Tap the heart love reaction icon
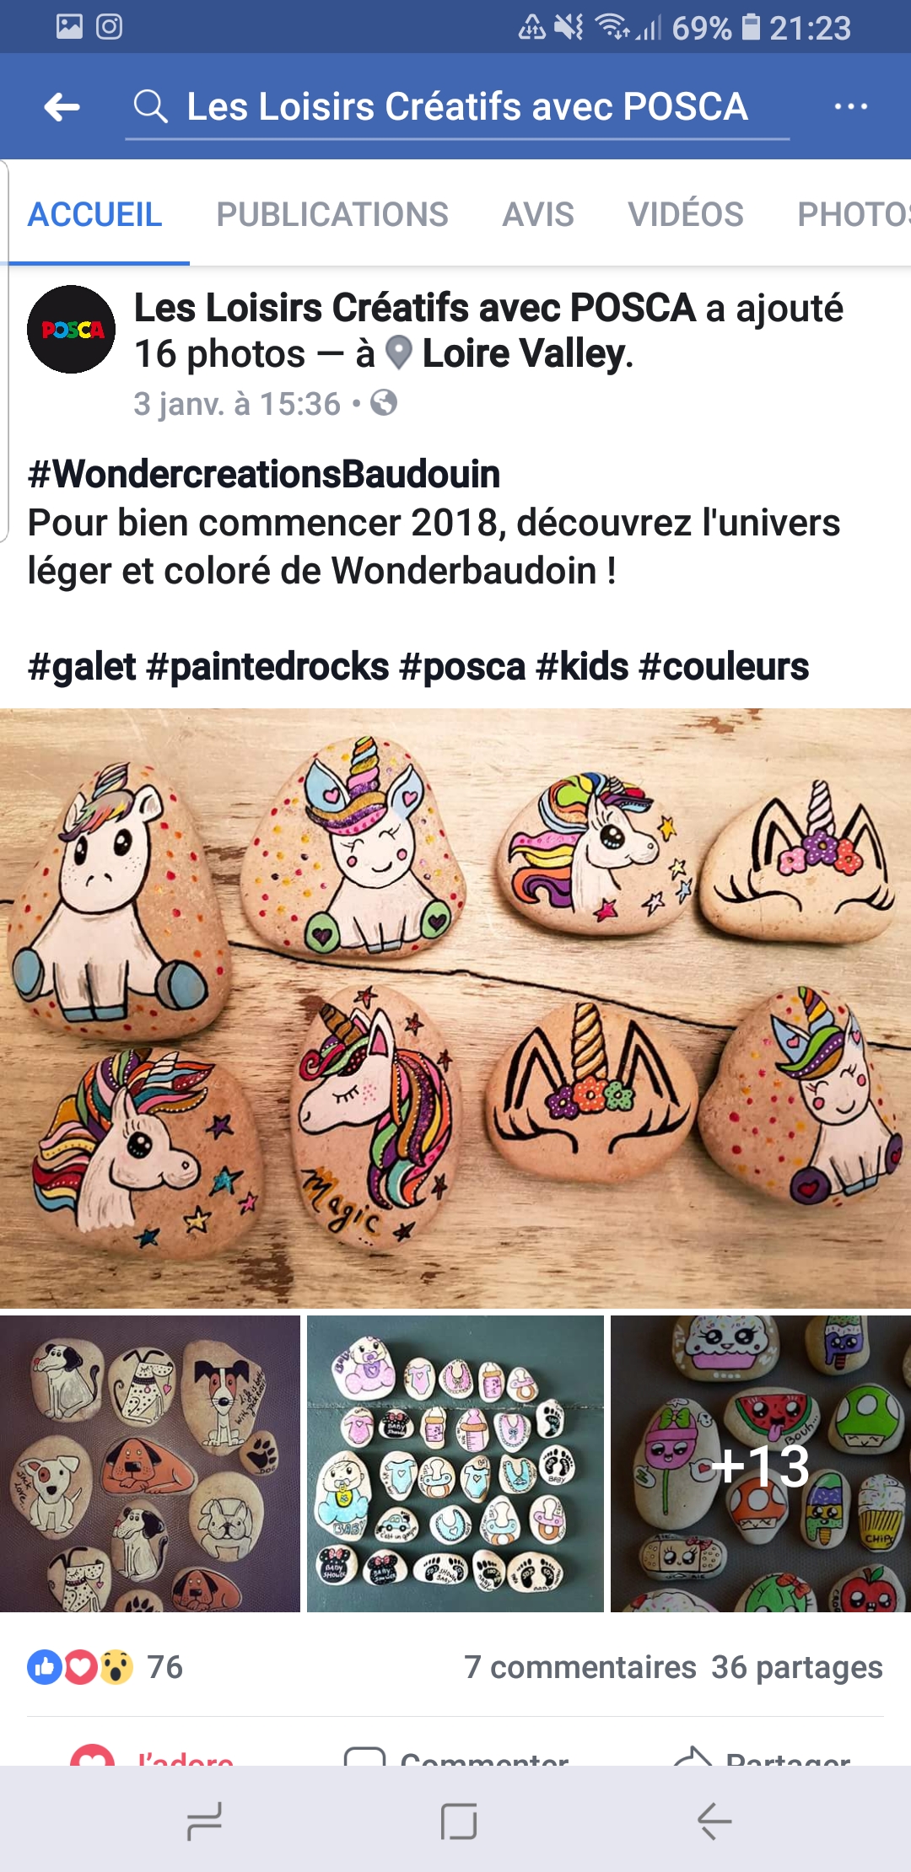This screenshot has height=1872, width=911. coord(81,1667)
